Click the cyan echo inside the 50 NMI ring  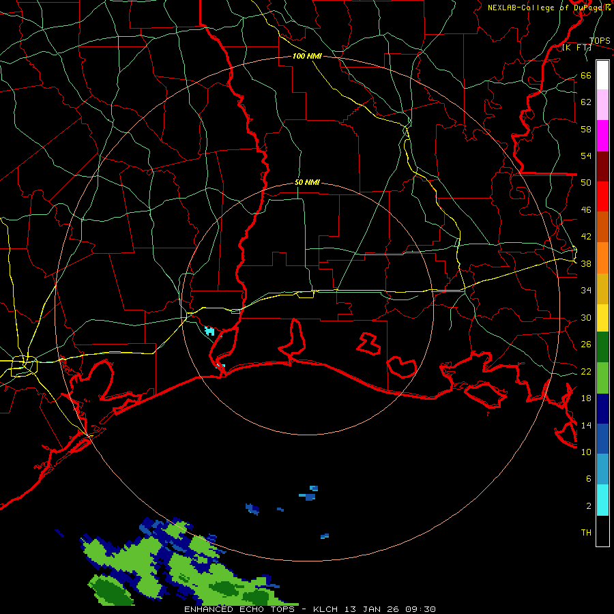tap(210, 332)
